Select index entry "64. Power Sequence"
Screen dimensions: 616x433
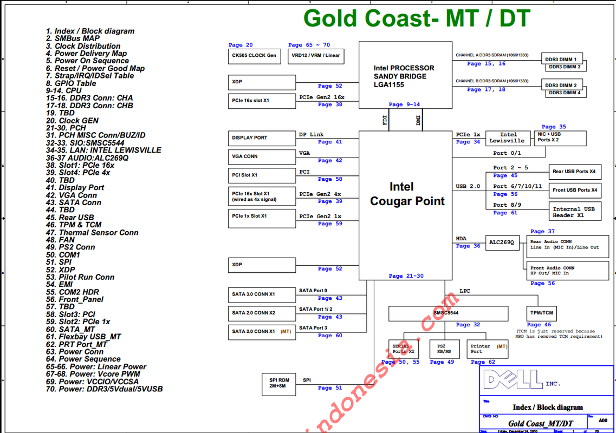click(83, 359)
